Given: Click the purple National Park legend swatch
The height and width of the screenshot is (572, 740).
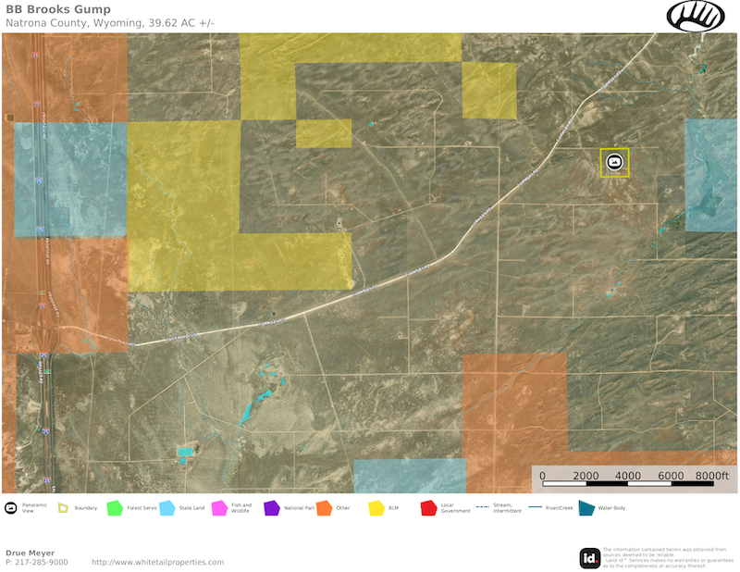Looking at the screenshot, I should [272, 508].
